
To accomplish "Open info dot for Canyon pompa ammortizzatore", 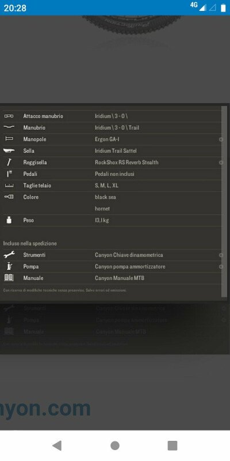I will pyautogui.click(x=221, y=267).
